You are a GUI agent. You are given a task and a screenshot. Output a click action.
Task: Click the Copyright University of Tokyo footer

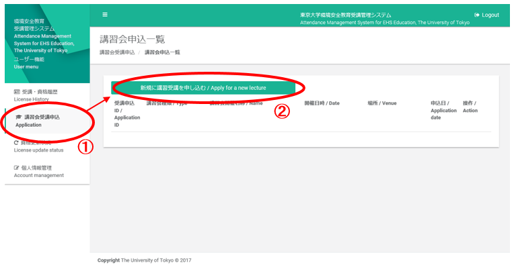click(144, 260)
